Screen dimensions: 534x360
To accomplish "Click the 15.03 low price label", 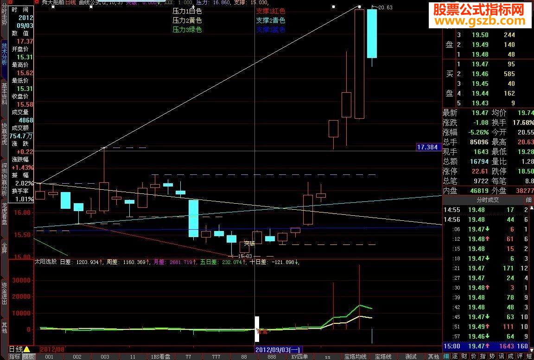I will click(x=245, y=256).
